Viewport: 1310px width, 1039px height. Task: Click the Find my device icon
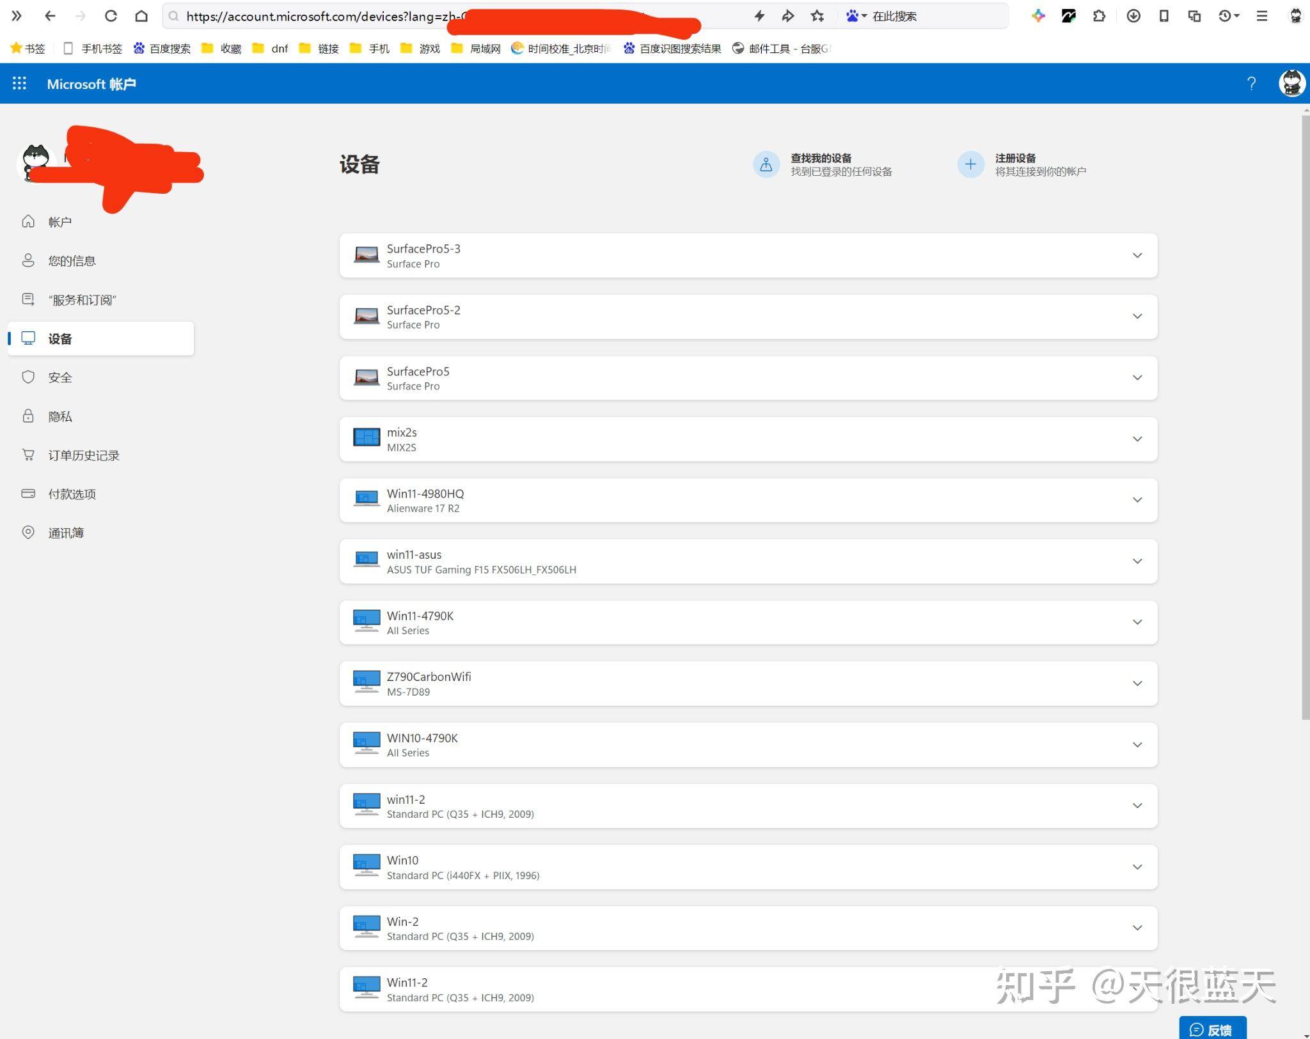click(766, 165)
